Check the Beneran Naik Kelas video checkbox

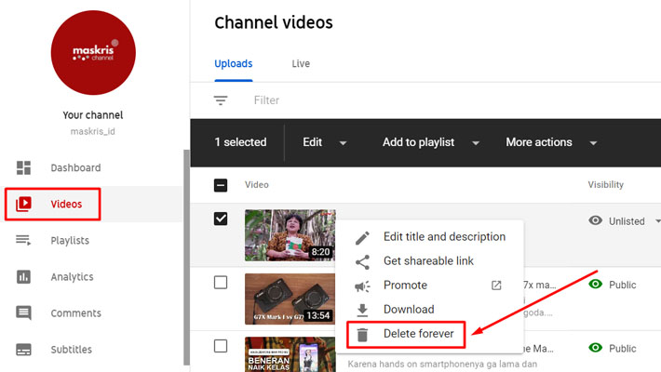221,346
